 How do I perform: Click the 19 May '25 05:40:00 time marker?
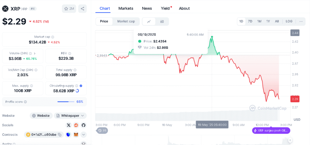click(212, 125)
